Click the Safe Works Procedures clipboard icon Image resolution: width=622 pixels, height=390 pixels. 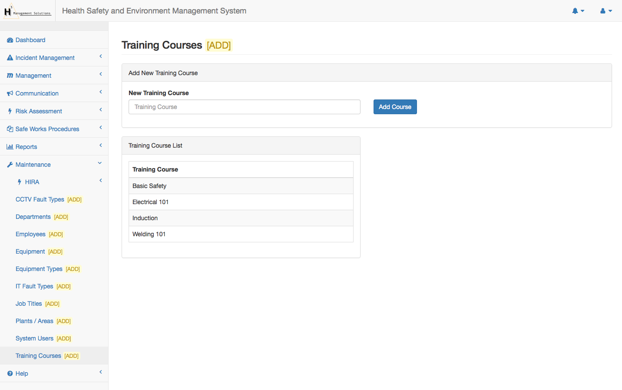point(10,129)
